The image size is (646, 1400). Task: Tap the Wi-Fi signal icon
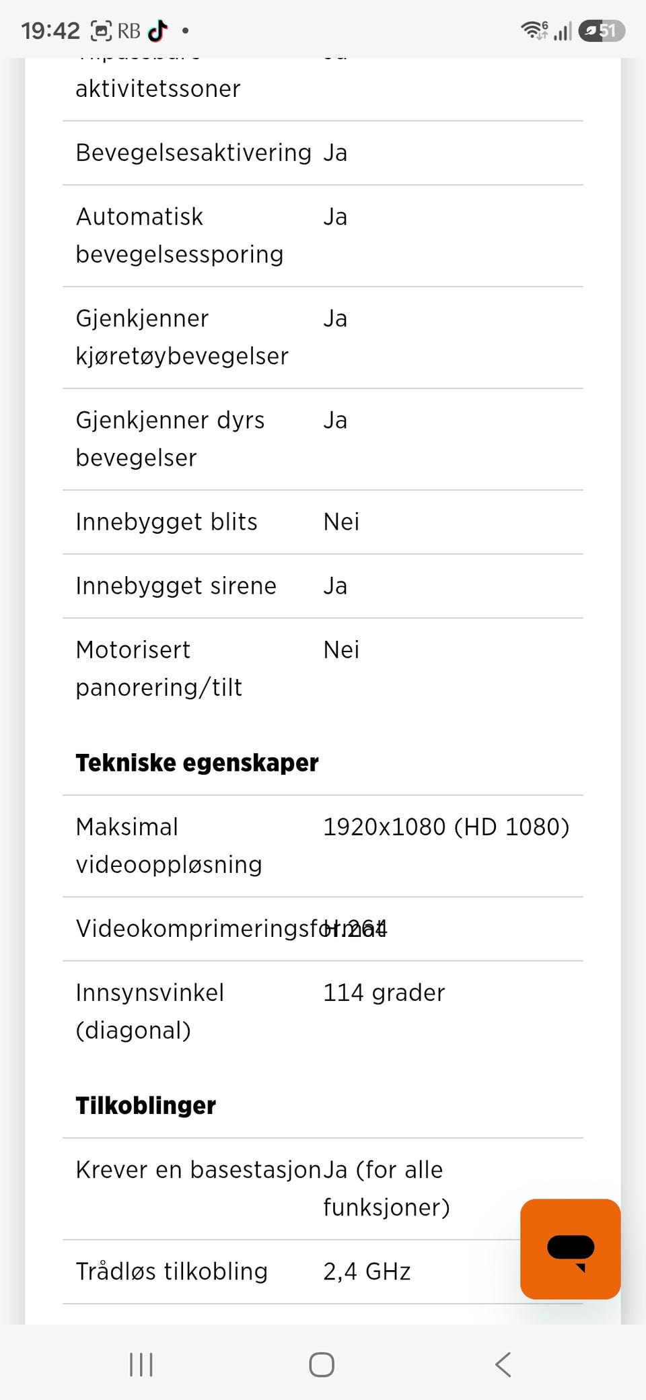tap(534, 30)
